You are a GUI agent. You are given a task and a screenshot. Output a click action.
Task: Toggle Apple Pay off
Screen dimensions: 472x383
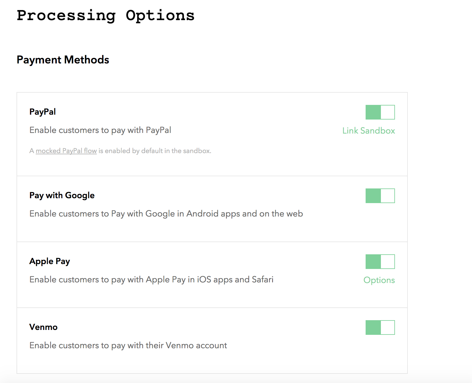[380, 261]
